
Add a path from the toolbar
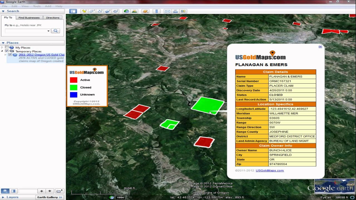pyautogui.click(x=100, y=11)
